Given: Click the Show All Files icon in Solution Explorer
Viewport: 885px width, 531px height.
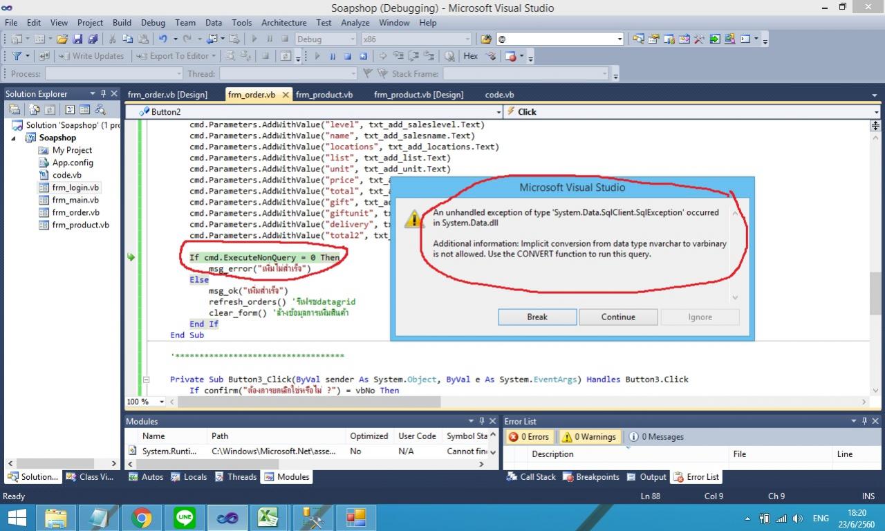Looking at the screenshot, I should point(35,110).
